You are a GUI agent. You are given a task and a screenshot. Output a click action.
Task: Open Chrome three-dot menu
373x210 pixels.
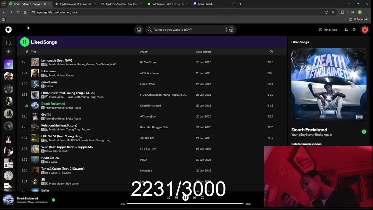[367, 12]
